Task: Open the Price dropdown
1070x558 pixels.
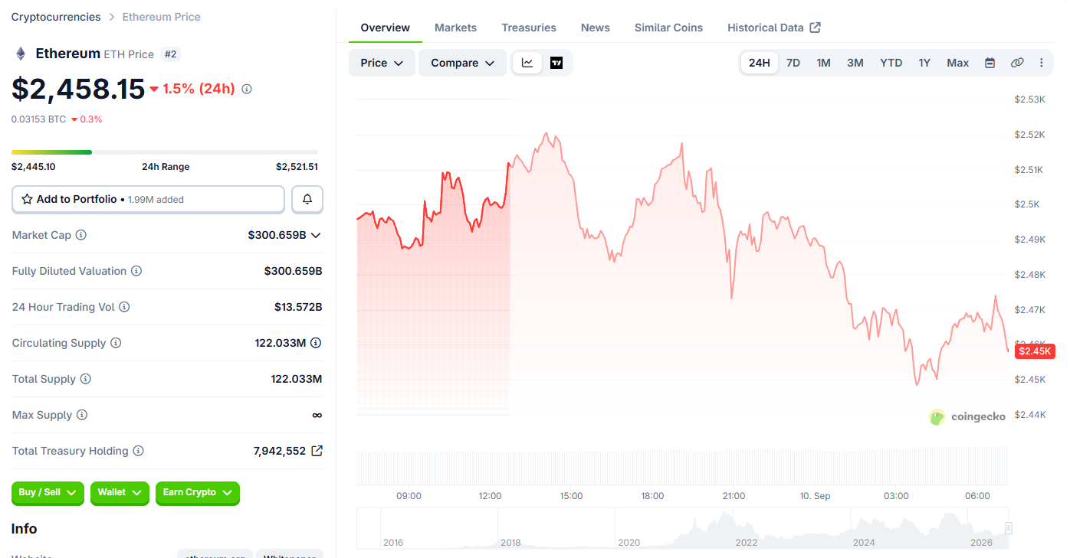Action: click(x=382, y=63)
